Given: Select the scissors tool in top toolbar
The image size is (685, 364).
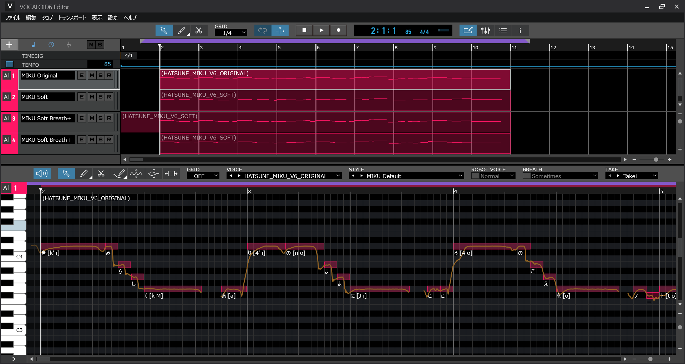Looking at the screenshot, I should (199, 30).
